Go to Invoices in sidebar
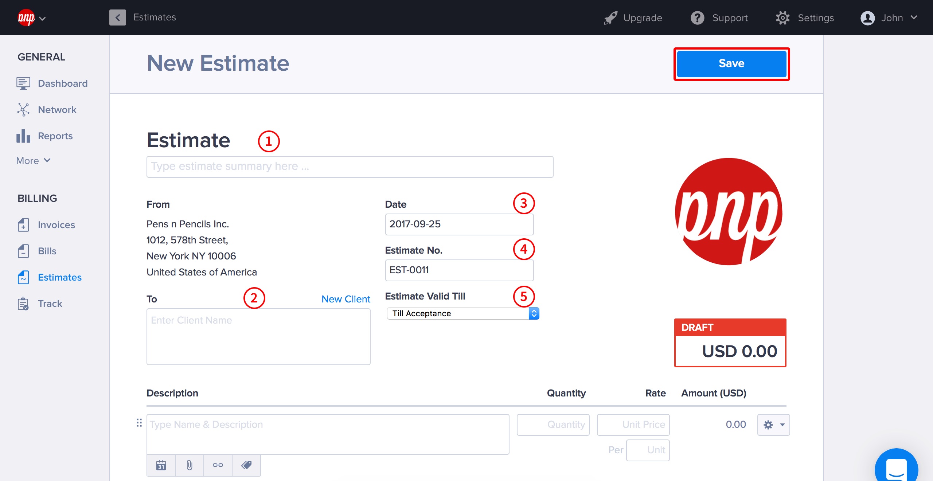This screenshot has width=933, height=481. [56, 225]
